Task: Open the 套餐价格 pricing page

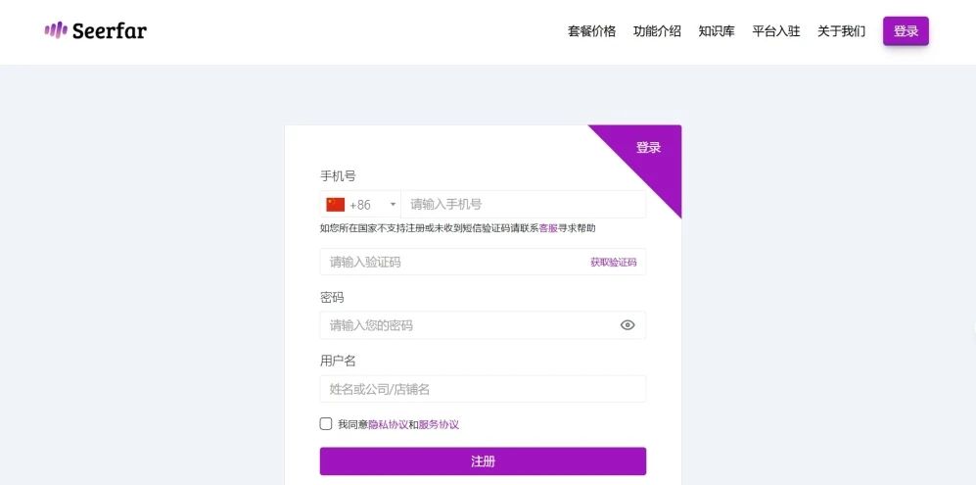Action: click(x=591, y=31)
